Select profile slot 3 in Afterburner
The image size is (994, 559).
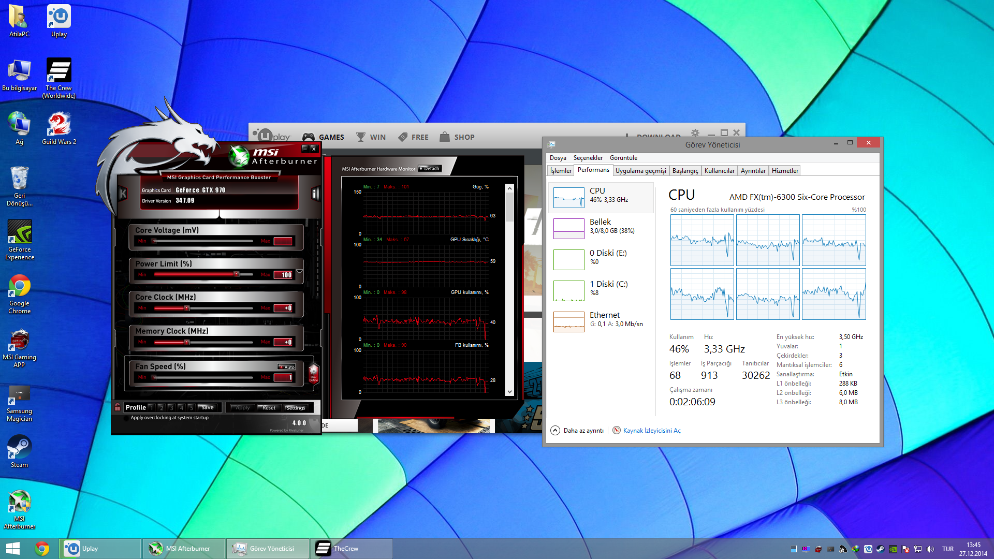pyautogui.click(x=171, y=408)
